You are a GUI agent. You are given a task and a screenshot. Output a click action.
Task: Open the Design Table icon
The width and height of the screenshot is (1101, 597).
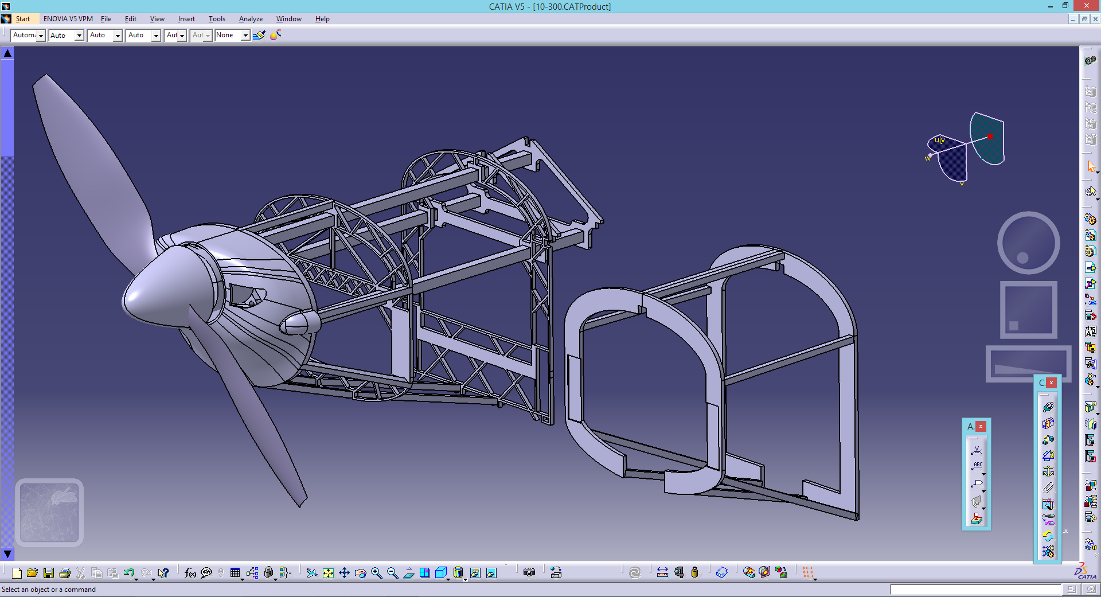point(235,572)
